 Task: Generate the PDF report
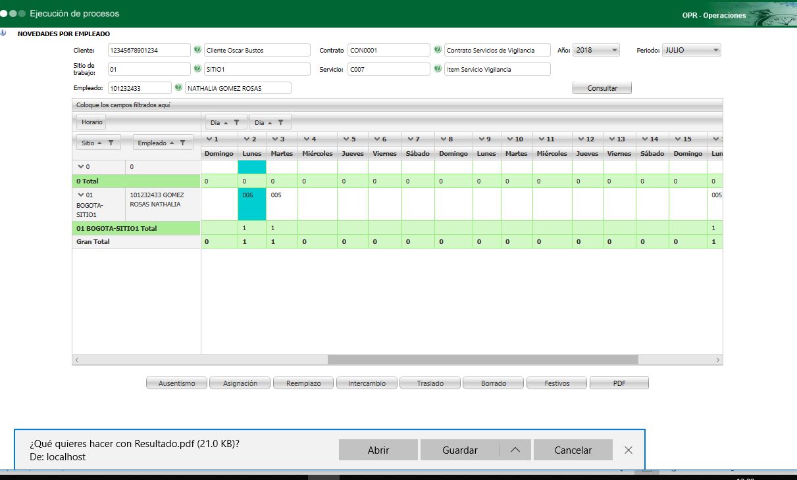(619, 383)
